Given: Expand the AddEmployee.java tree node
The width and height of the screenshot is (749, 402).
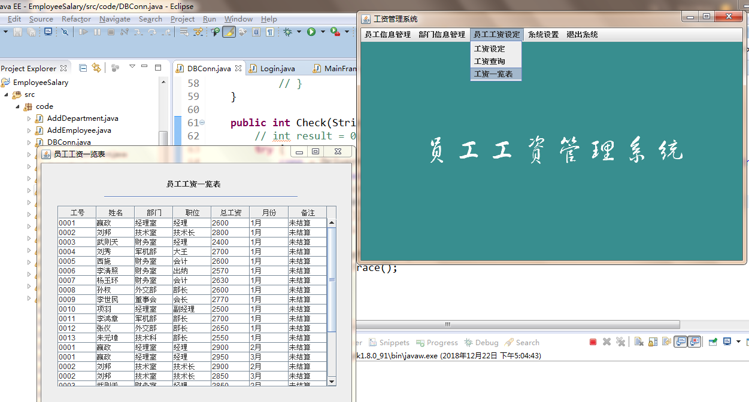Looking at the screenshot, I should [29, 130].
